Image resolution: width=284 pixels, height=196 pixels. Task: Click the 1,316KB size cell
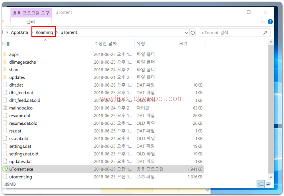[195, 177]
